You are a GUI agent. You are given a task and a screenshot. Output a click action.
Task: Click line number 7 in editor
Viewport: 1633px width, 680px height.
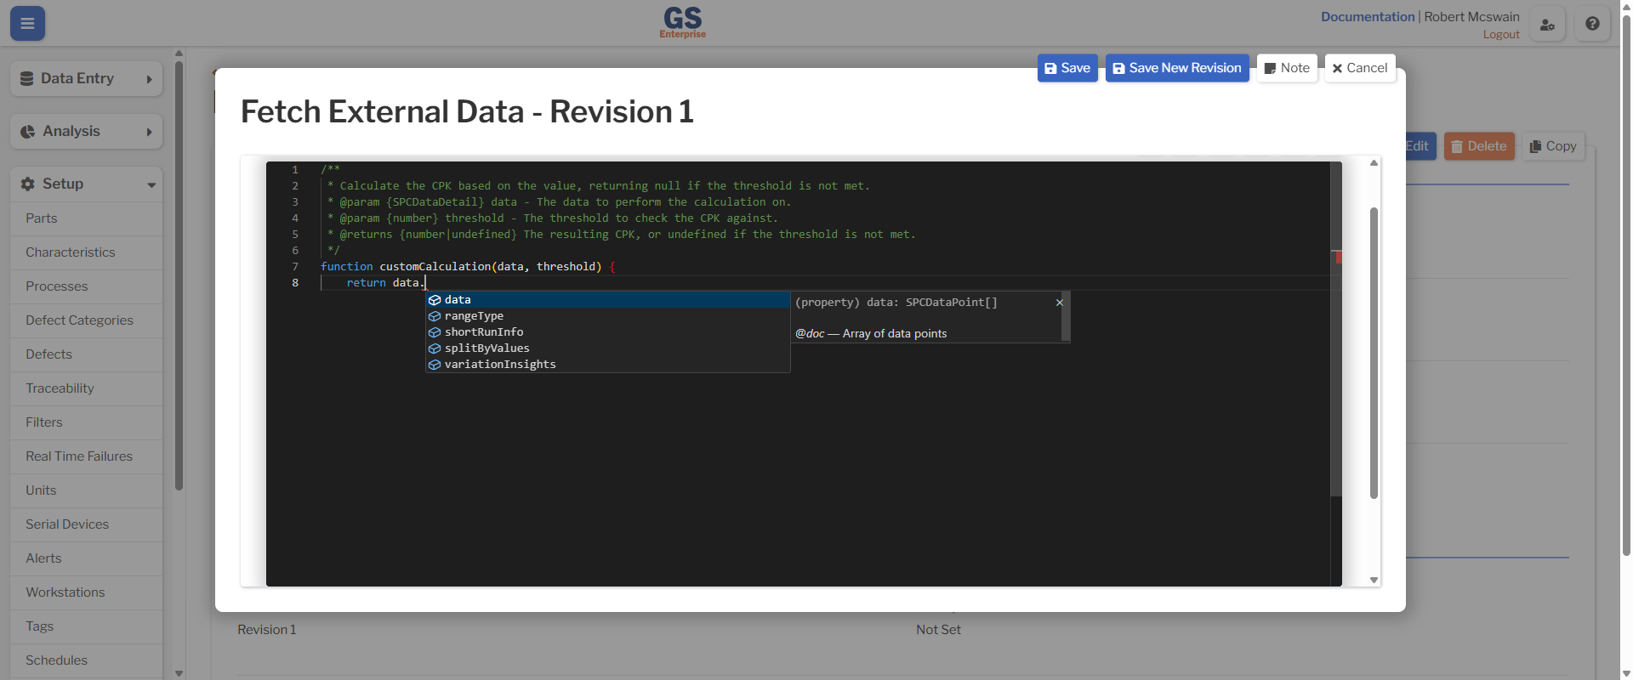pyautogui.click(x=295, y=267)
